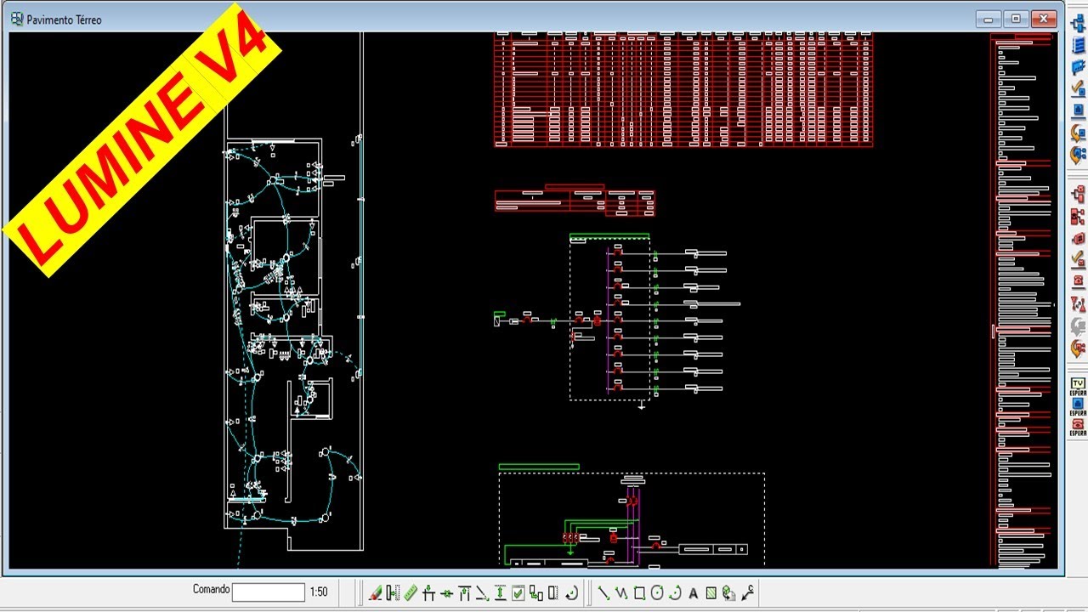Minimize the Pavimento Térreo window
Screen dimensions: 1088x612
click(x=988, y=19)
